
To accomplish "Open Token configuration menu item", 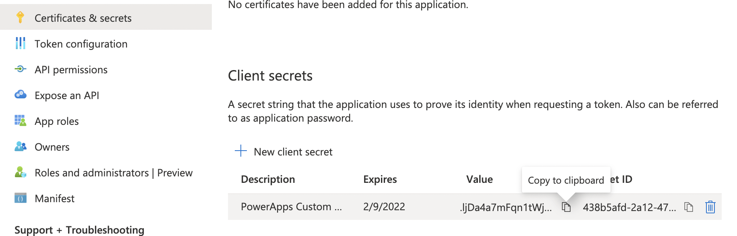I will click(x=81, y=44).
